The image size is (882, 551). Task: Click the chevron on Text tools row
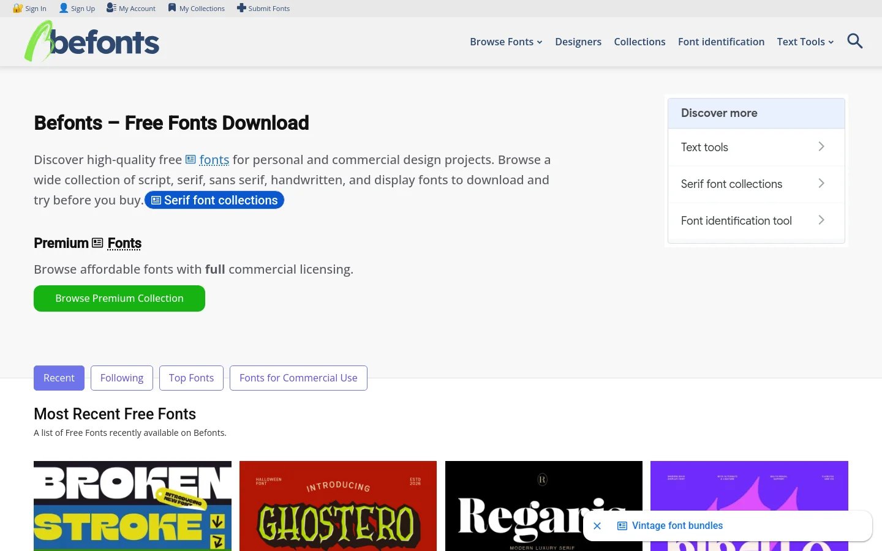pyautogui.click(x=821, y=146)
